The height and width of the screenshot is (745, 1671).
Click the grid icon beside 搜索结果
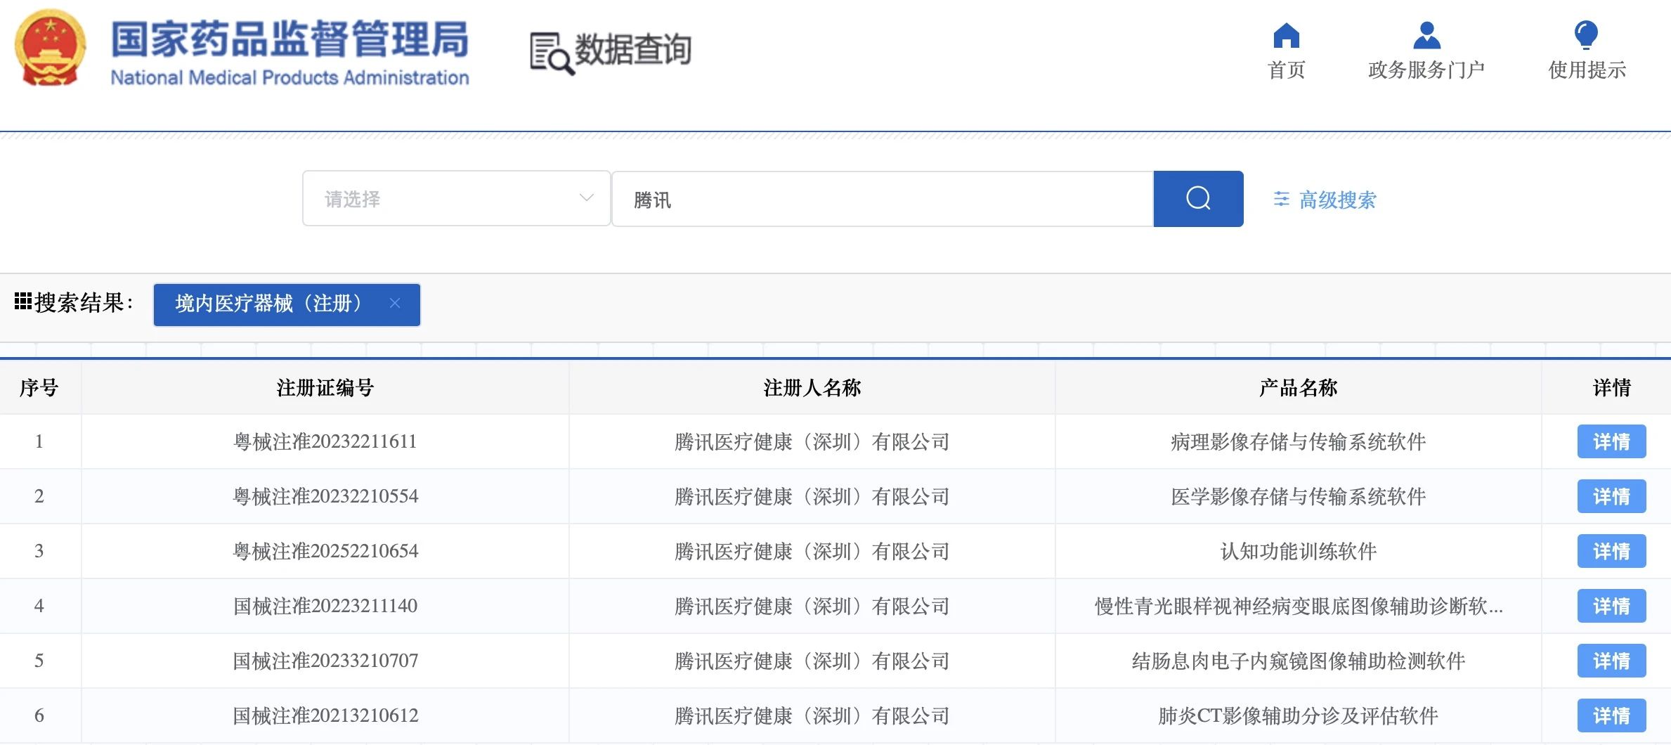pos(23,300)
